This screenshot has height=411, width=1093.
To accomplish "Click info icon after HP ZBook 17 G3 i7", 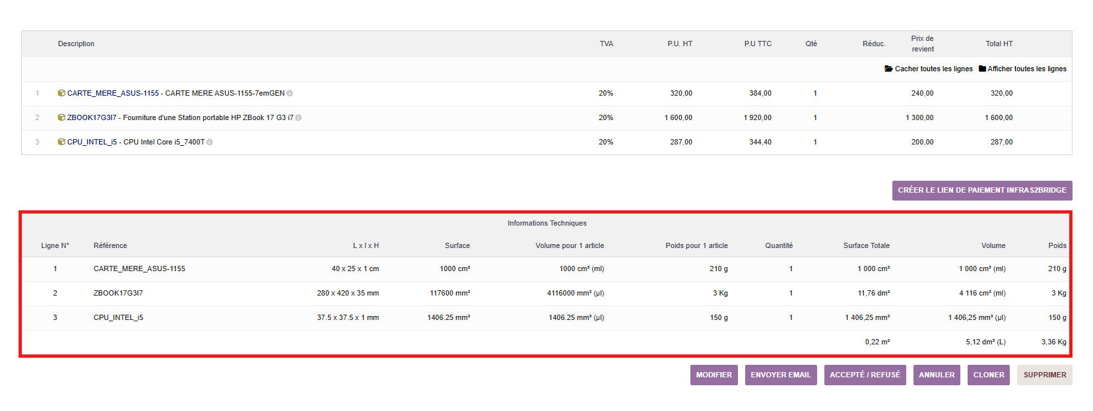I will click(298, 118).
